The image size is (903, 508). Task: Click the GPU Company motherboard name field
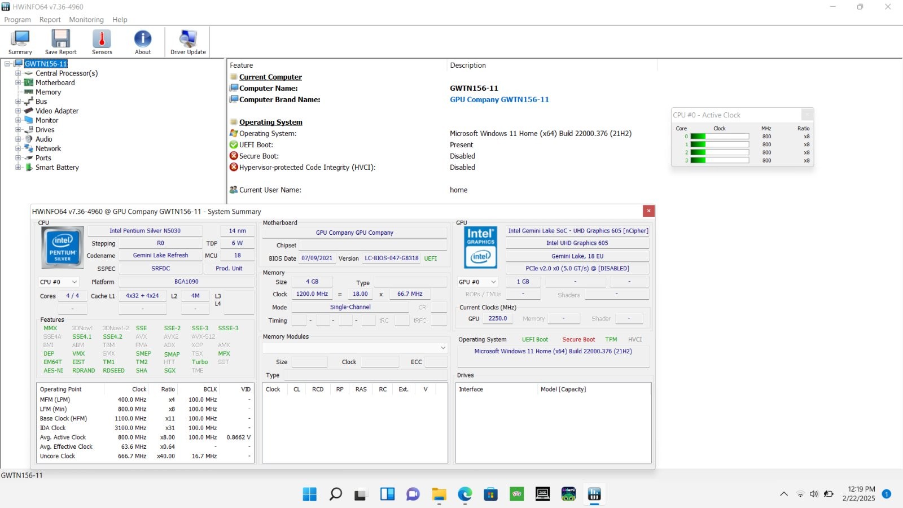(354, 233)
